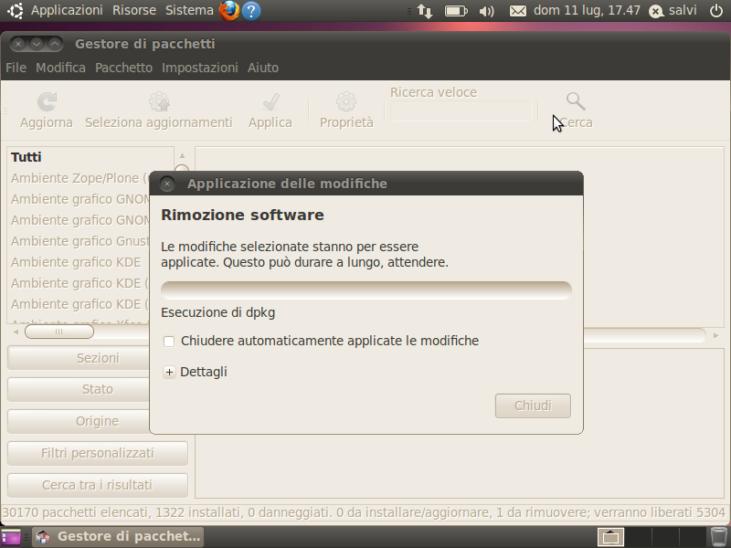Image resolution: width=731 pixels, height=548 pixels.
Task: Click the Filtri personalizzati button
Action: [98, 453]
